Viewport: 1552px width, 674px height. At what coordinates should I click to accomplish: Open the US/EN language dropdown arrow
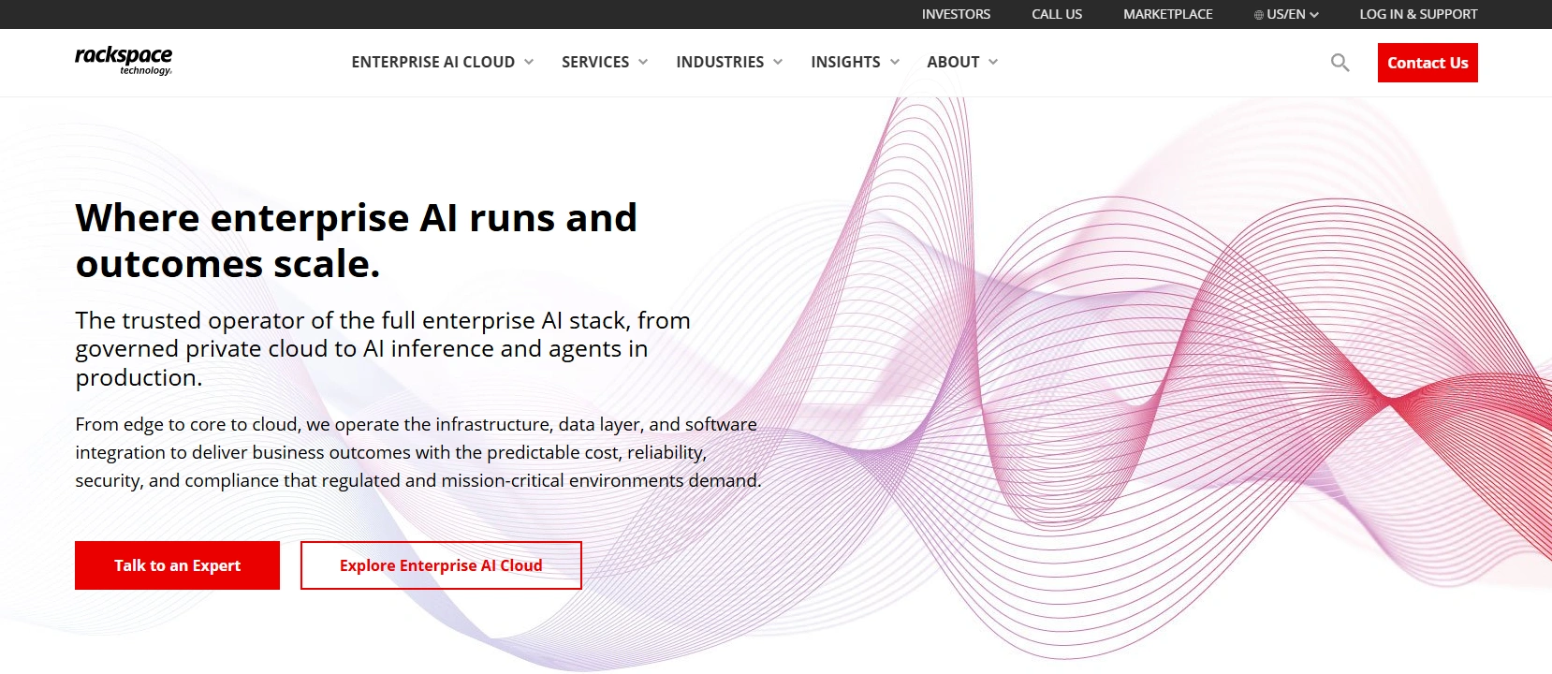(x=1314, y=15)
